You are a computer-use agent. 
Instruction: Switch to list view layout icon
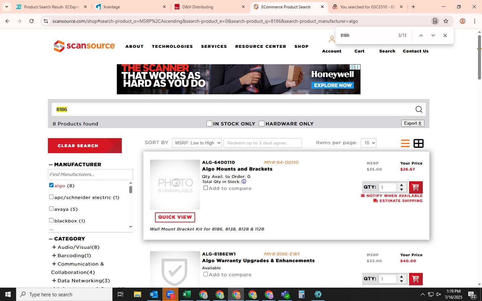click(405, 143)
